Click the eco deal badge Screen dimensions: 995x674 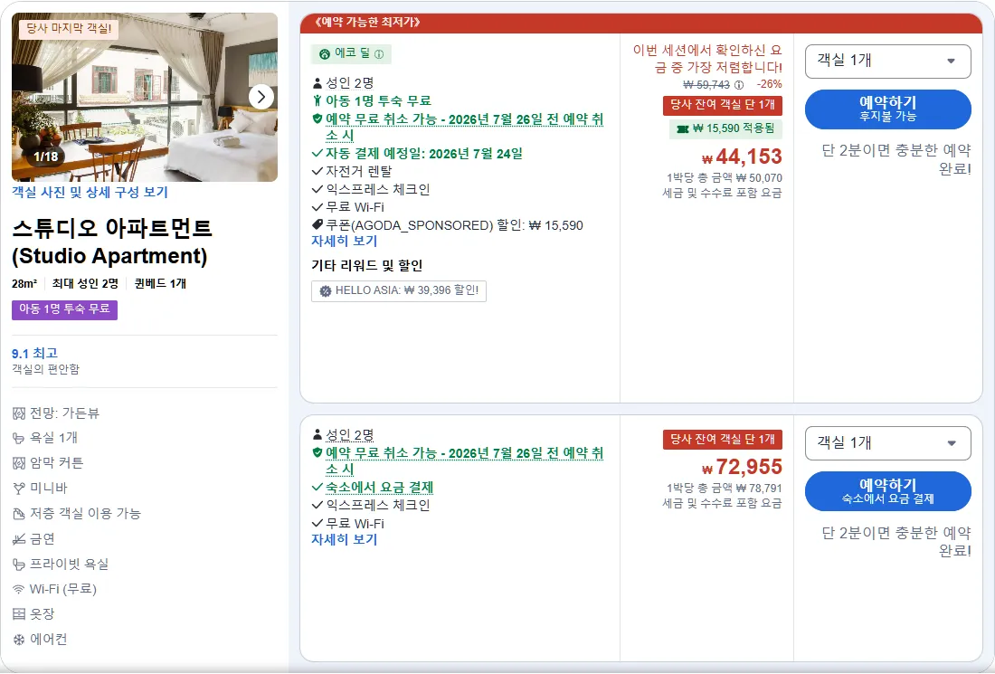pos(351,54)
